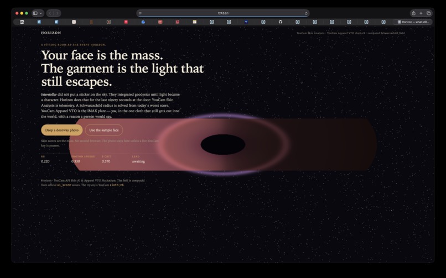Image resolution: width=446 pixels, height=278 pixels.
Task: Switch to the tab with blue Y icon
Action: (246, 22)
